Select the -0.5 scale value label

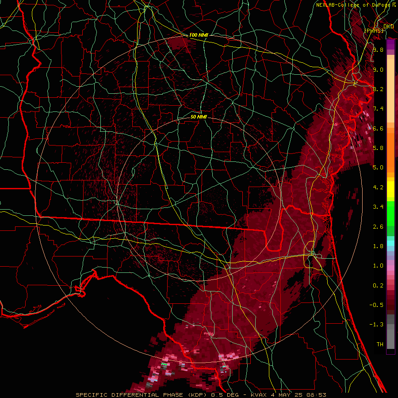tap(376, 305)
